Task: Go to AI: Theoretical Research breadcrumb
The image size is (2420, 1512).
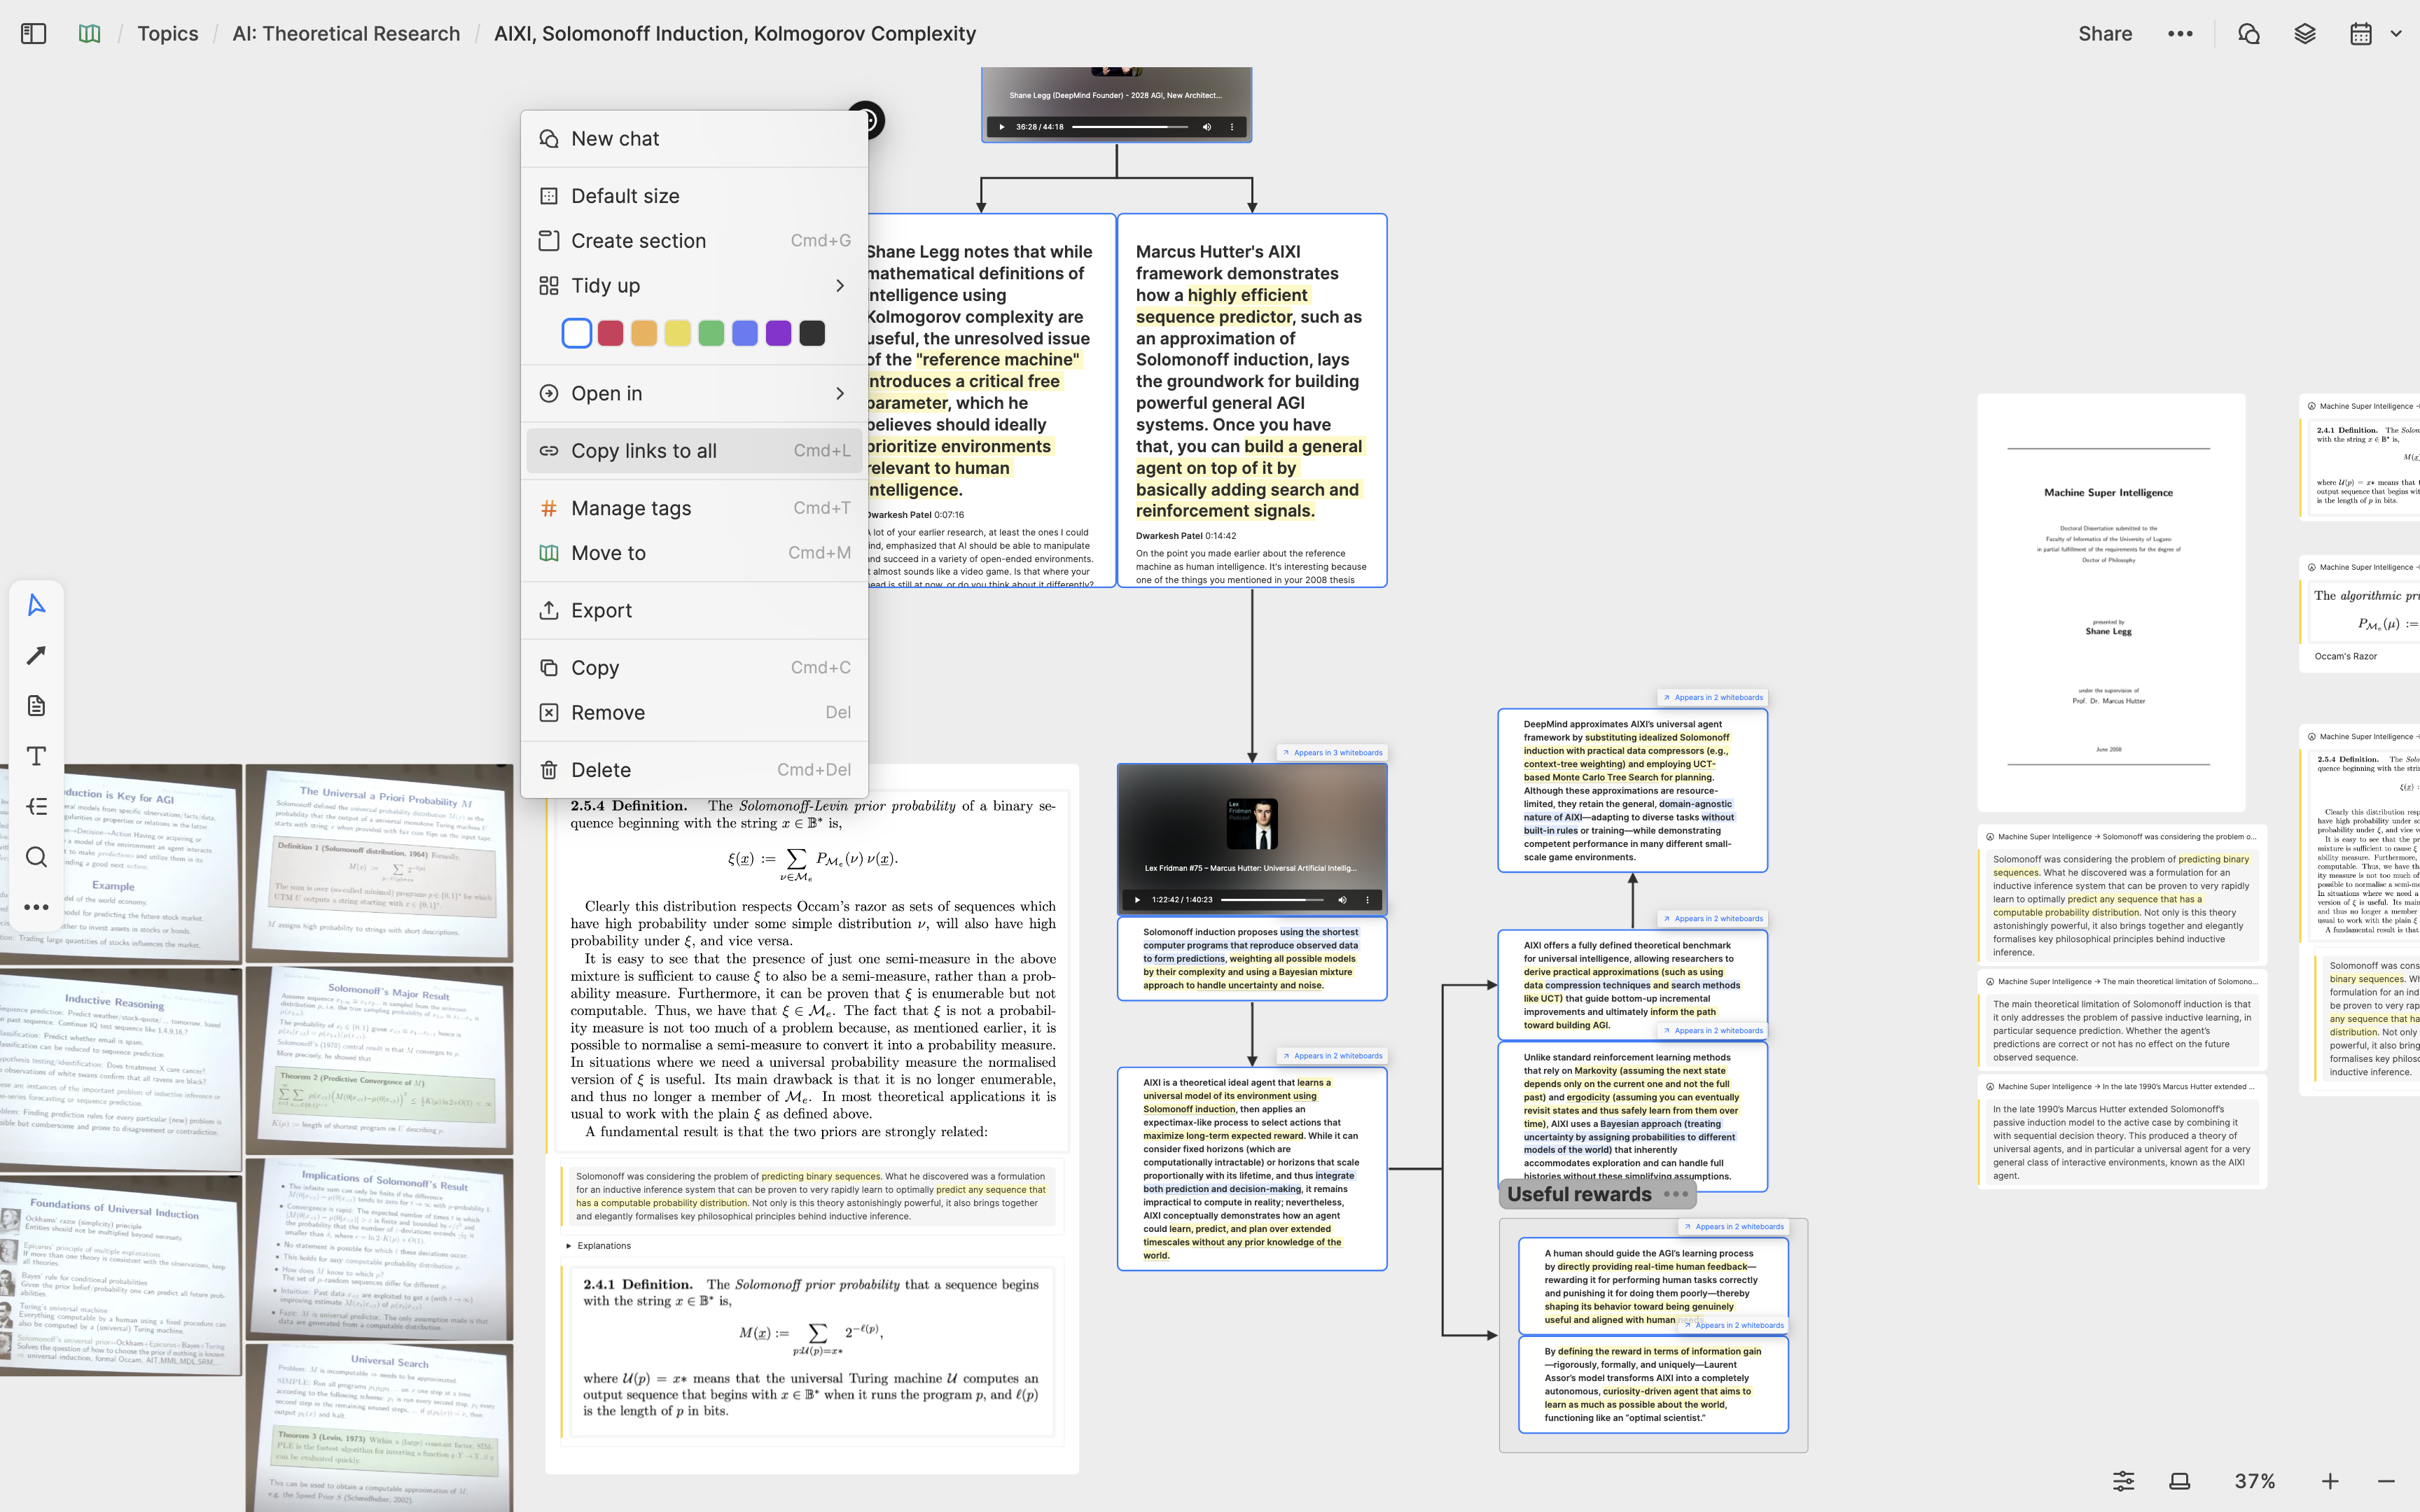Action: pyautogui.click(x=346, y=33)
